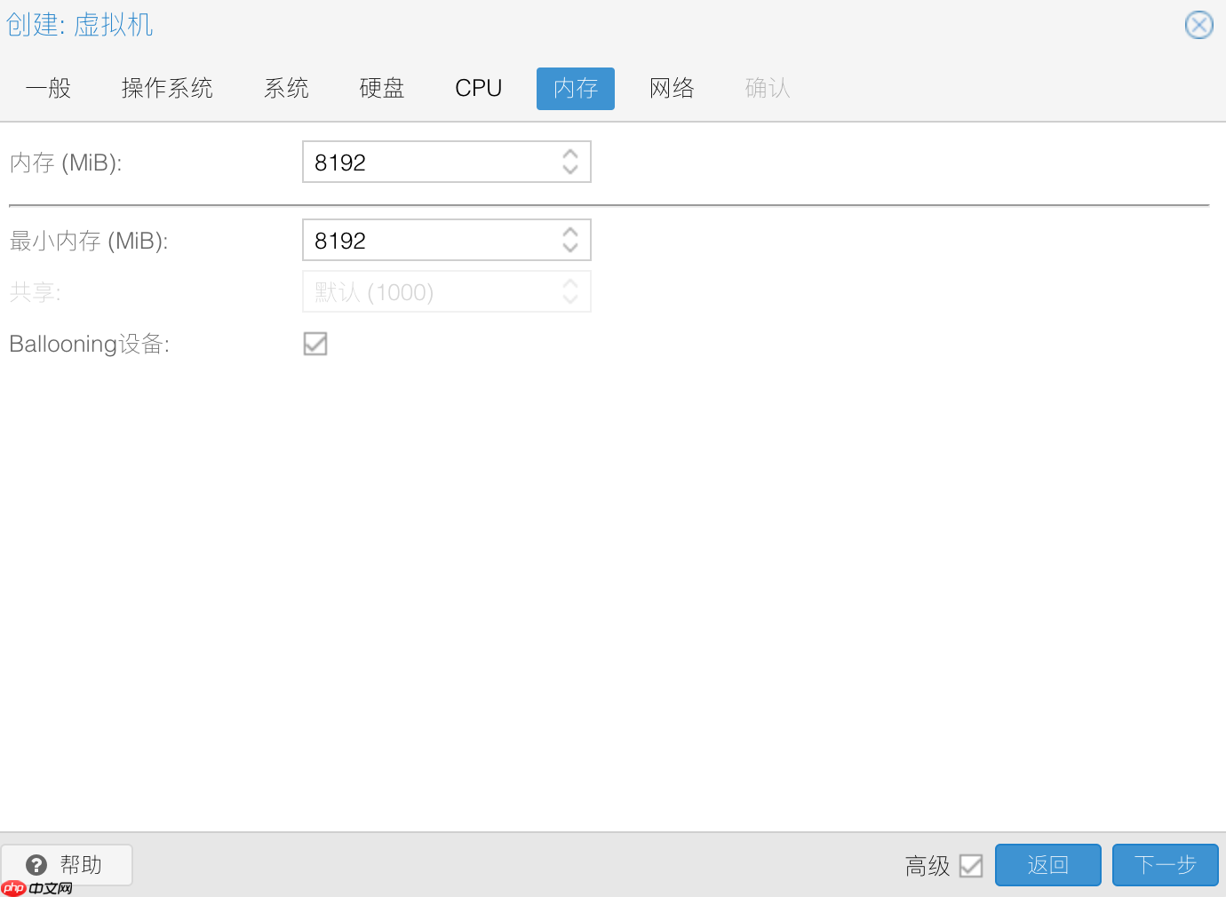
Task: Increase 内存 using the up stepper arrow
Action: 569,155
